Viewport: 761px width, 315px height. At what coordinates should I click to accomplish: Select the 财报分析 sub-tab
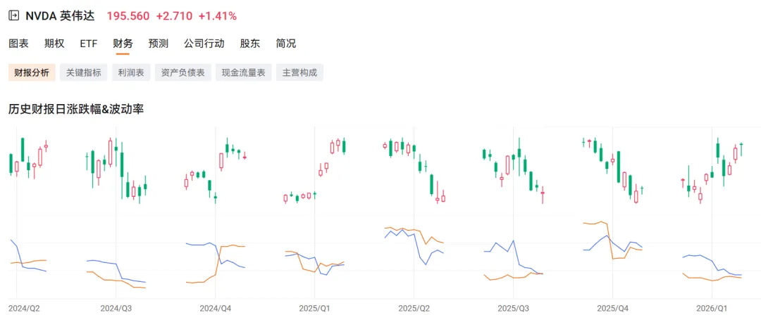tap(29, 72)
